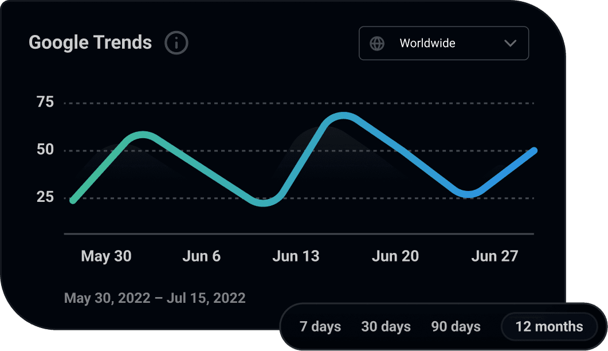Click the May 30, 2022 – Jul 15, 2022 date range

pos(155,298)
